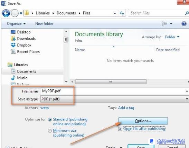Image resolution: width=189 pixels, height=148 pixels.
Task: Expand the address bar path dropdown arrow
Action: tap(115, 13)
